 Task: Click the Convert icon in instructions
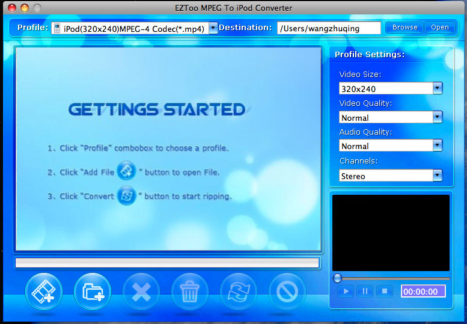coord(127,195)
